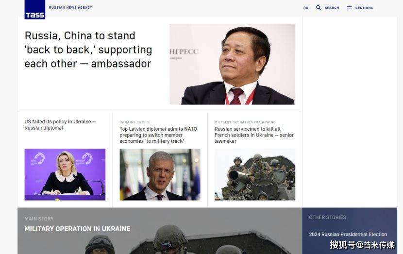Open US failed its policy in Ukraine article
Screen dimensions: 403x254
click(60, 125)
